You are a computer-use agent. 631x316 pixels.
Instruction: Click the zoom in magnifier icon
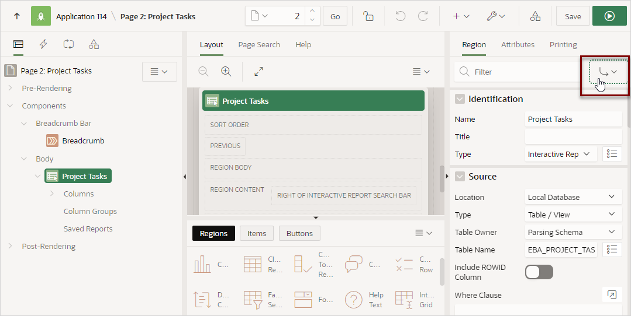(226, 71)
